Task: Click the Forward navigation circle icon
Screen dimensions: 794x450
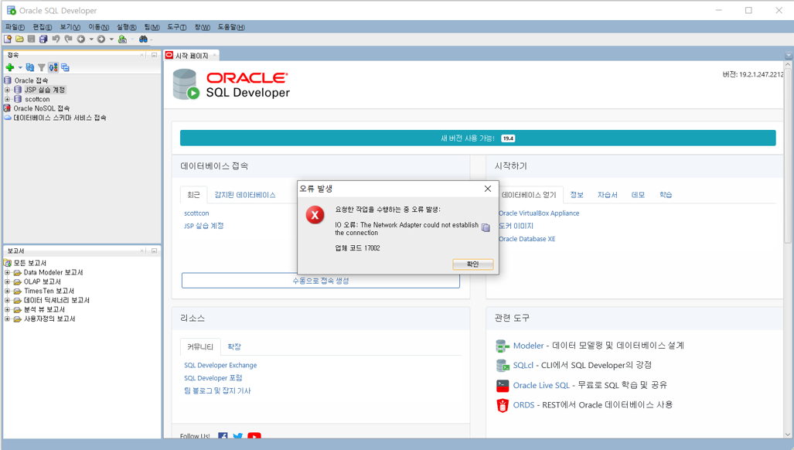Action: [x=101, y=39]
